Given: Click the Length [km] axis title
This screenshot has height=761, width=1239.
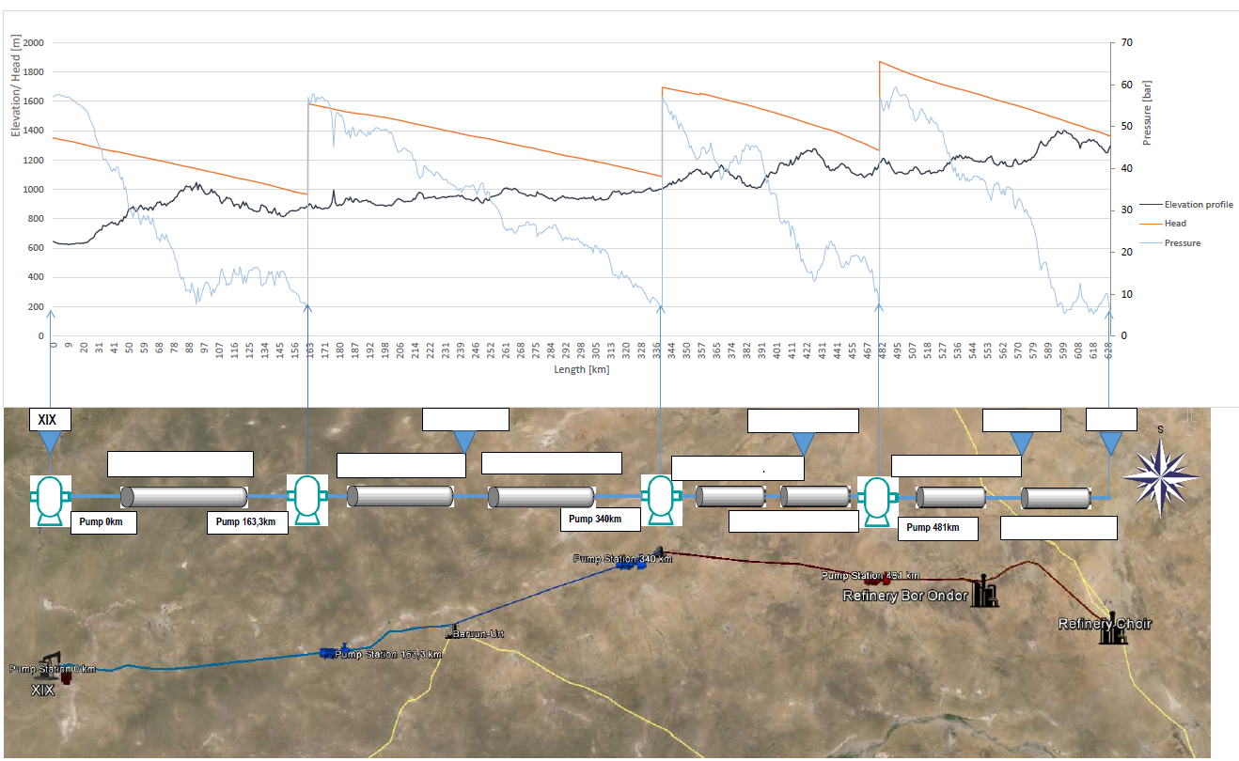Looking at the screenshot, I should click(581, 371).
